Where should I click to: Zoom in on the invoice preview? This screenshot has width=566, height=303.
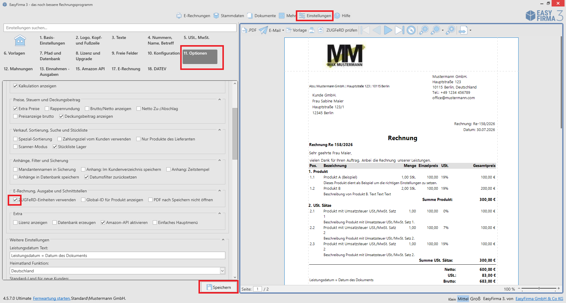click(450, 30)
